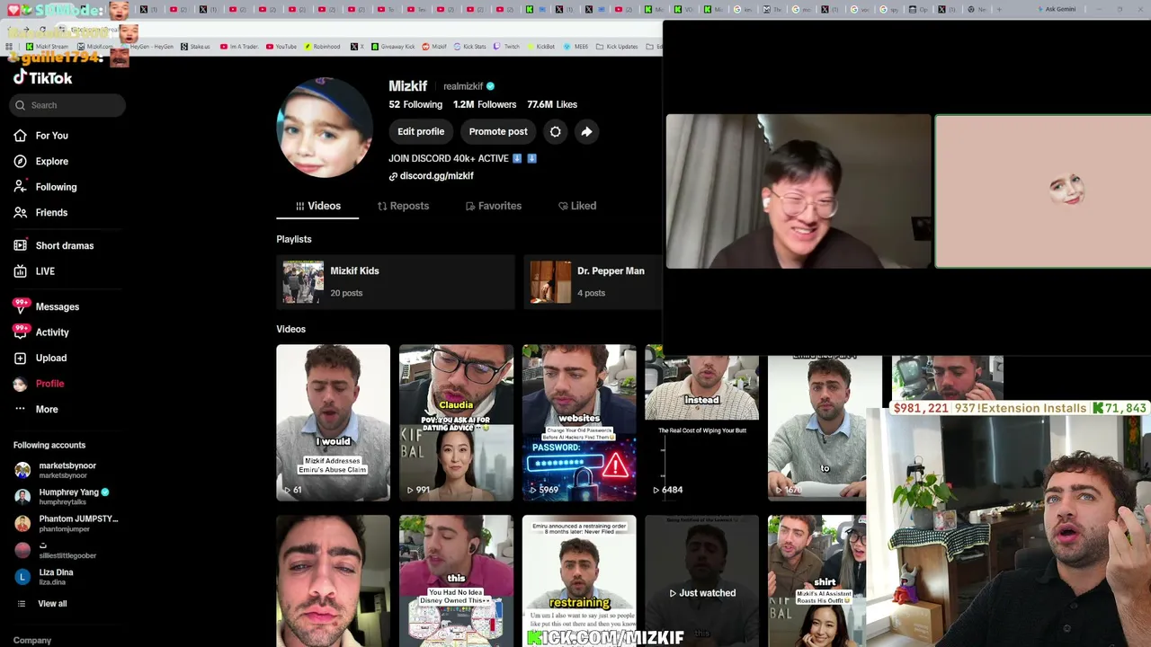Image resolution: width=1151 pixels, height=647 pixels.
Task: Open the Following feed
Action: tap(45, 187)
